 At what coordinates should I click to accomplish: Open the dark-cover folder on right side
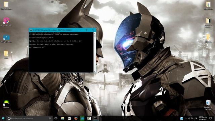(x=208, y=23)
